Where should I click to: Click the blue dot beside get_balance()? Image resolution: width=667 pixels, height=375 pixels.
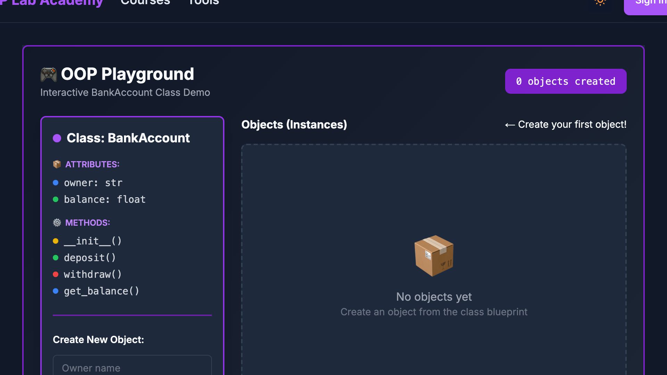56,291
